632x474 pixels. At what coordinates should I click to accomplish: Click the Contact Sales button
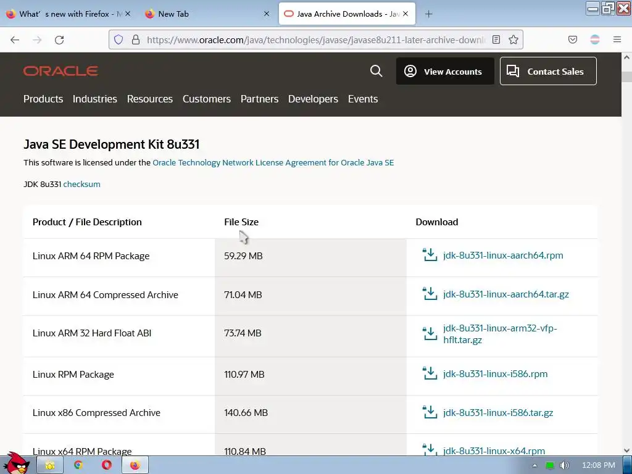[x=548, y=71]
